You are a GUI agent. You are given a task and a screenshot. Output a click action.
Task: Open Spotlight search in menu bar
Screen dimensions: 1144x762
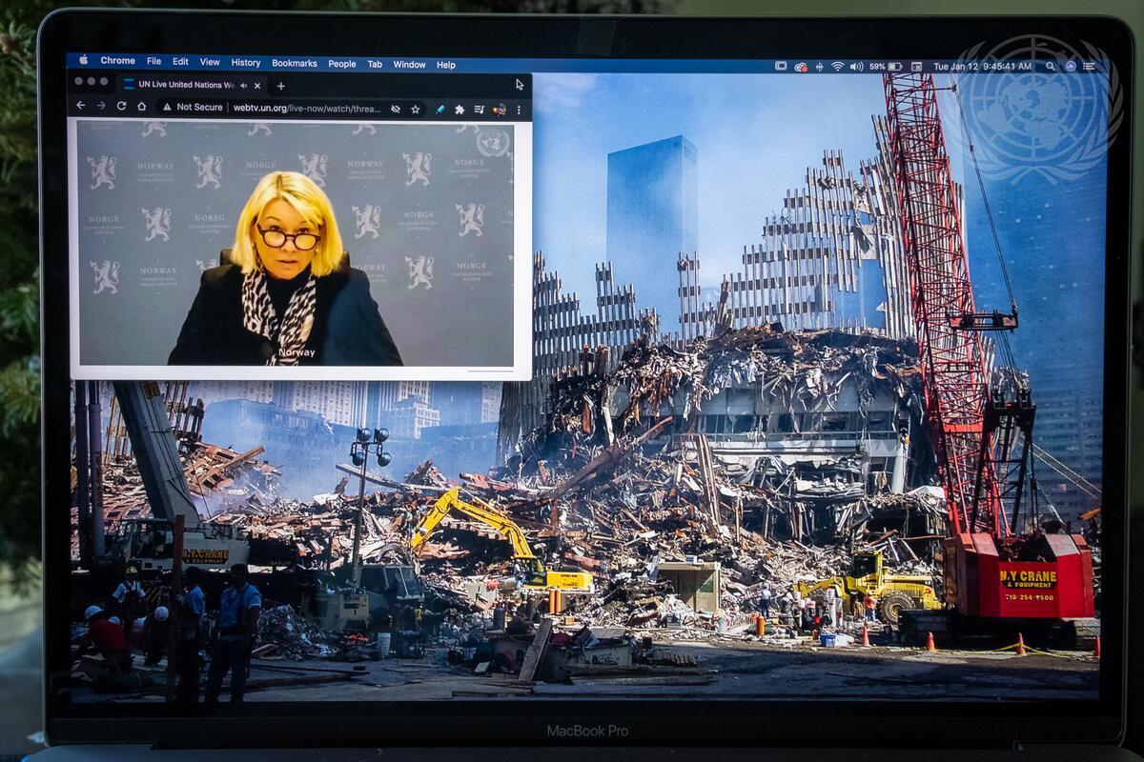[x=1051, y=67]
